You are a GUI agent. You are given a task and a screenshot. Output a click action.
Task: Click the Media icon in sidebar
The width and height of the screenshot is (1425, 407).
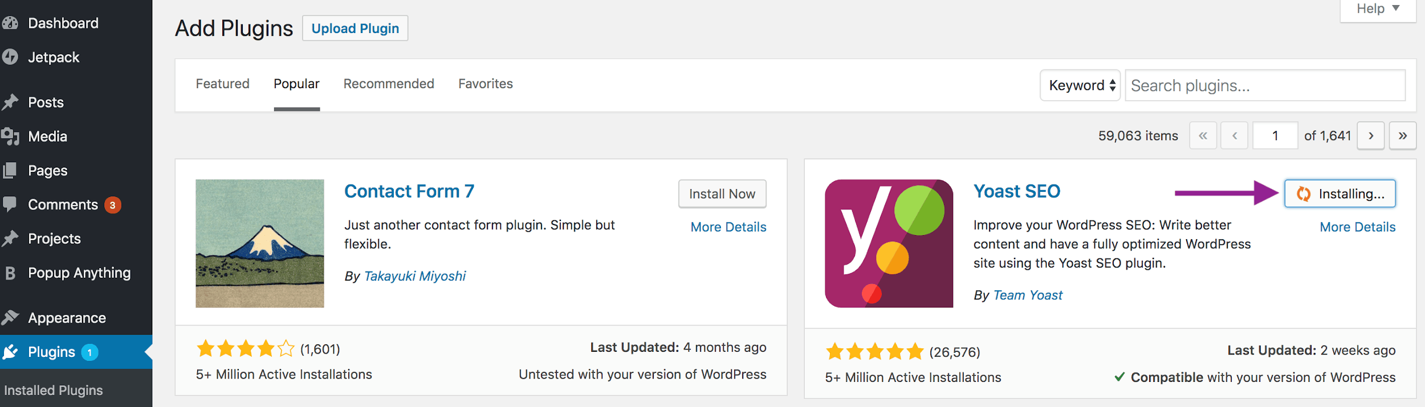click(10, 137)
